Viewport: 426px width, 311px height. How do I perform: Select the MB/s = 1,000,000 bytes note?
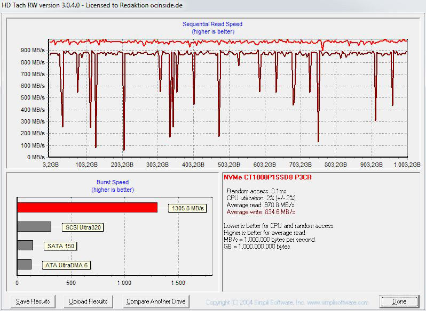coord(269,240)
